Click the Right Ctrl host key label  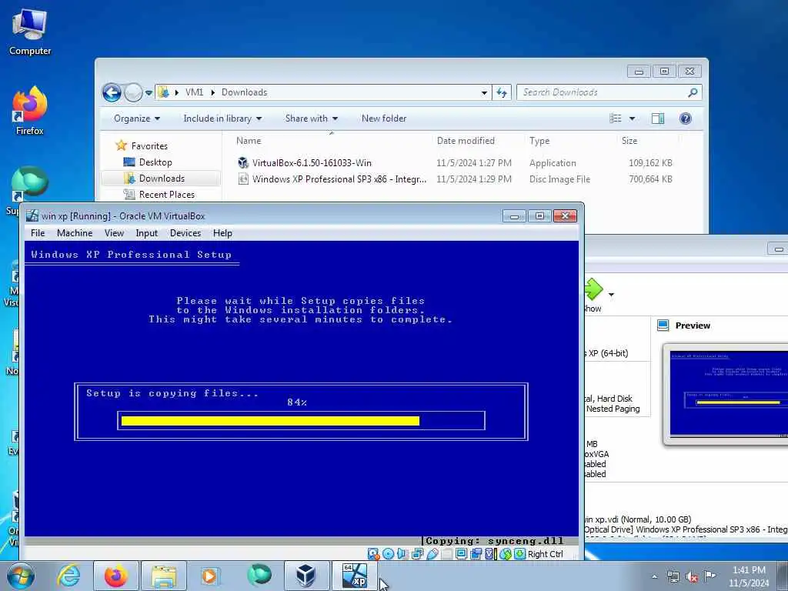tap(546, 554)
